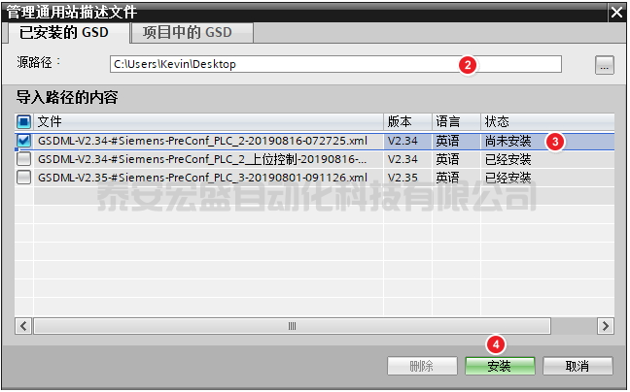Select the 已安装的 GSD tab

66,32
